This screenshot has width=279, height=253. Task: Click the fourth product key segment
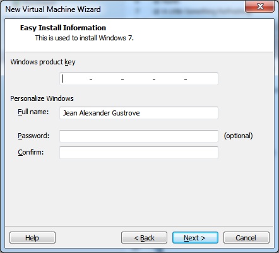tap(170, 79)
